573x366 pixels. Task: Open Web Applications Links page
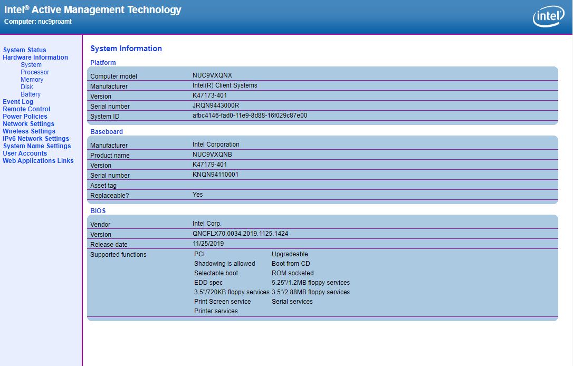coord(38,161)
